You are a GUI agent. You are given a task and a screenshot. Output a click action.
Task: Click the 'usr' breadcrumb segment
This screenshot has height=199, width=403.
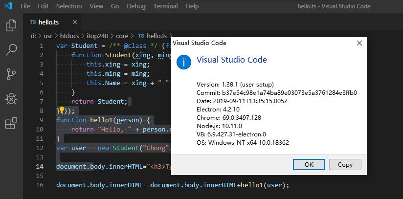48,36
